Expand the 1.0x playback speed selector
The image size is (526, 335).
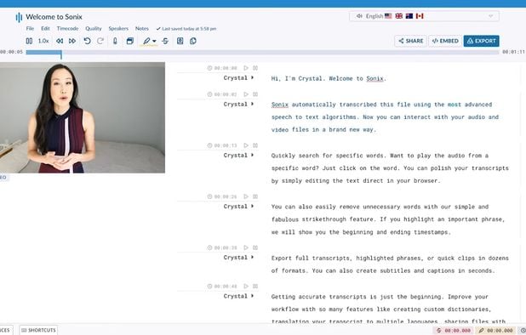click(43, 41)
